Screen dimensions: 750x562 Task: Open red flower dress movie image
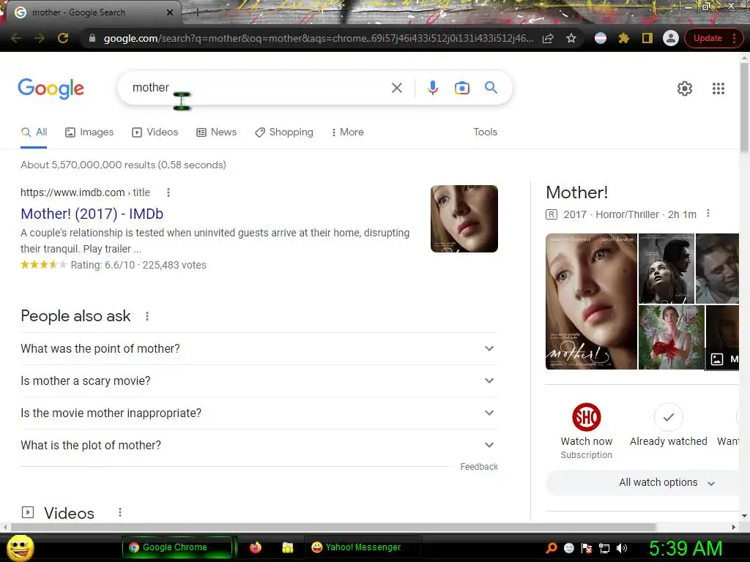[671, 337]
